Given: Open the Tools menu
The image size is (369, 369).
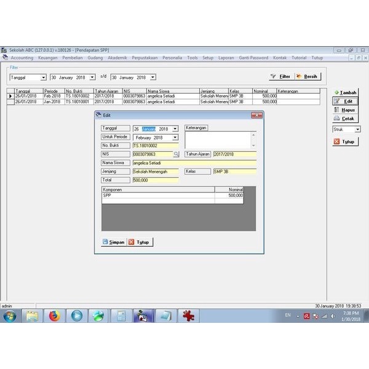Looking at the screenshot, I should pyautogui.click(x=192, y=58).
